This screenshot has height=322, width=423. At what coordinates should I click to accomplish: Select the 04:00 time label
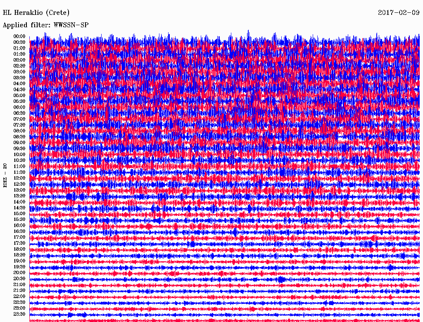click(x=19, y=84)
